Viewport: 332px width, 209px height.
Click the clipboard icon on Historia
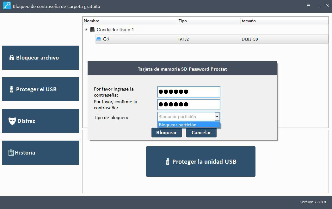pos(11,153)
